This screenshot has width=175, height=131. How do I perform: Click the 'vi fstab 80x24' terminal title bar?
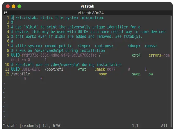coord(91,13)
